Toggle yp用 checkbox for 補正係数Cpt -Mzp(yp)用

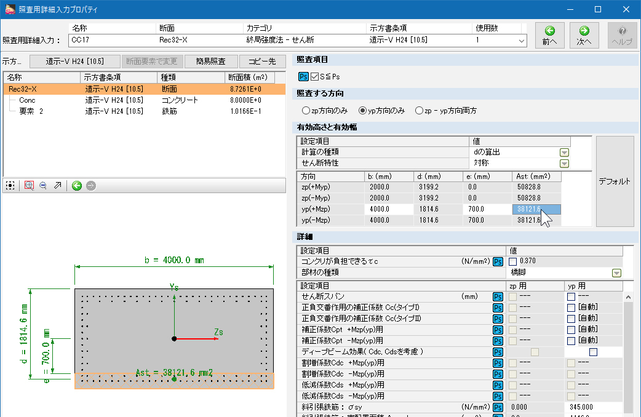pyautogui.click(x=571, y=341)
